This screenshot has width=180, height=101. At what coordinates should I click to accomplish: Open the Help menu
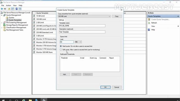21,5
